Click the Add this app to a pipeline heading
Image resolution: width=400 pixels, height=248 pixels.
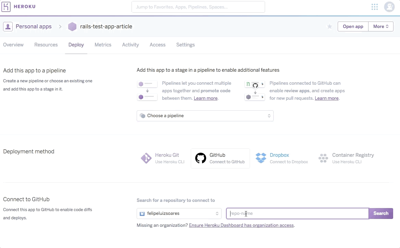(x=35, y=70)
